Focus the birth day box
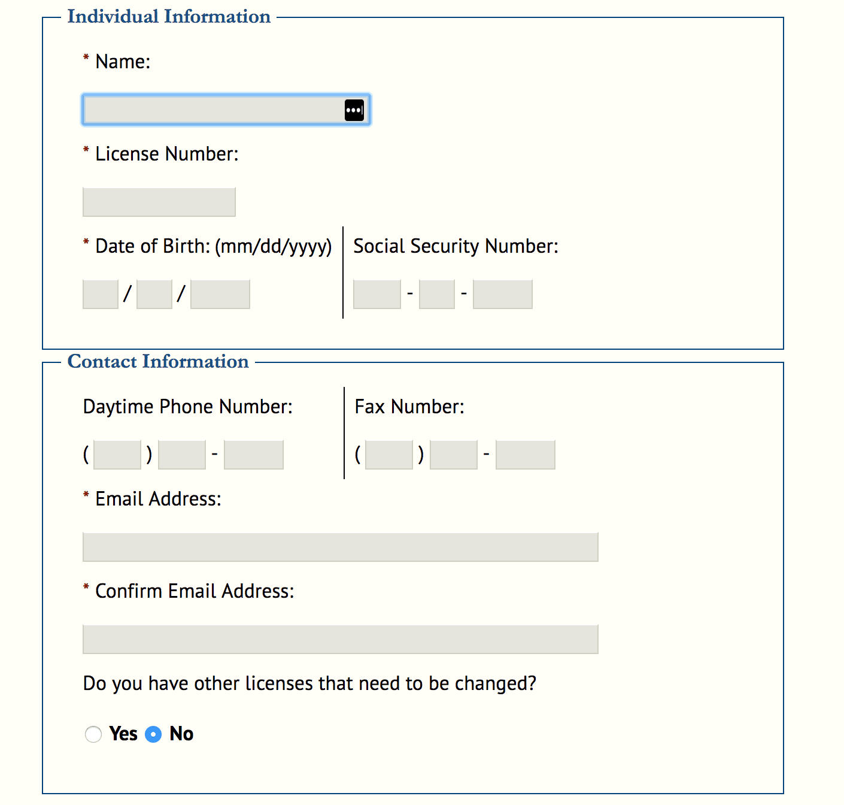Image resolution: width=844 pixels, height=805 pixels. (154, 294)
